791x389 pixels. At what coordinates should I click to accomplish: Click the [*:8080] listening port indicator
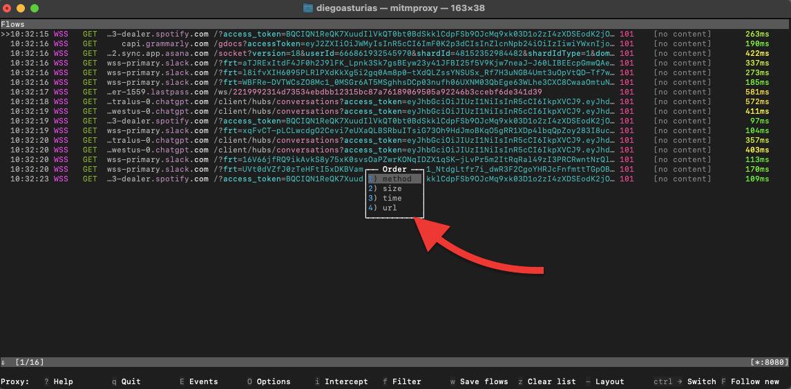point(769,362)
